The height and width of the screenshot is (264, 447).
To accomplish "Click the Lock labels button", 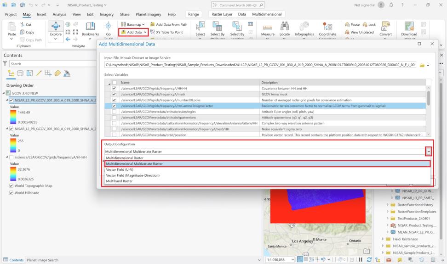I will (369, 24).
